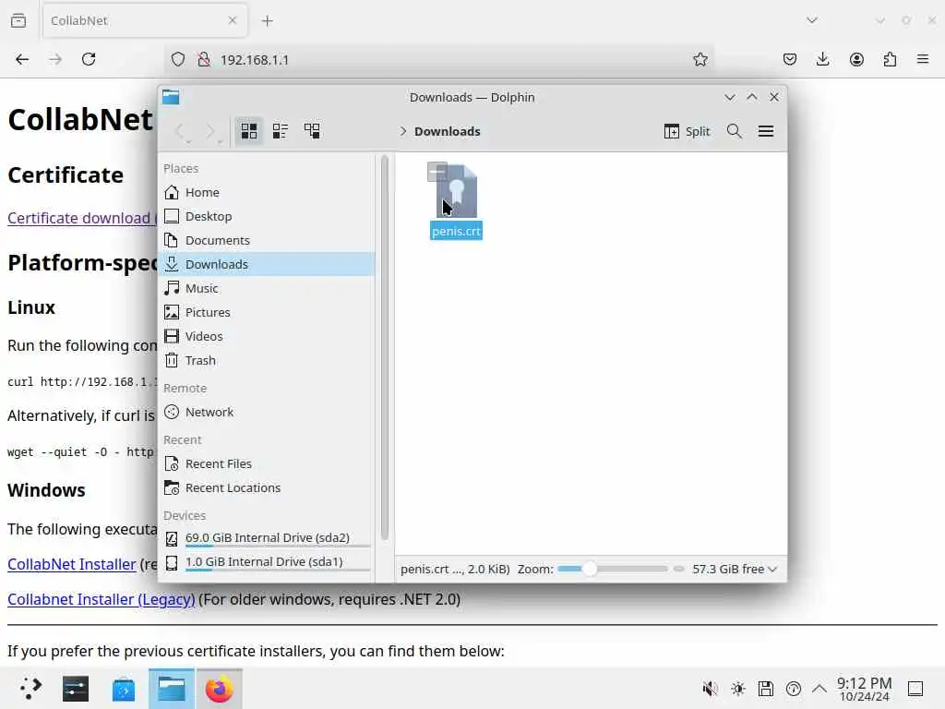Click the Dolphin forward navigation arrow
The image size is (945, 709).
coord(211,131)
